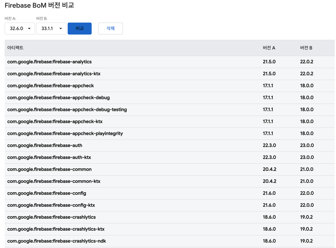Click version B 19.0.2 for firebase-crashlytics-ndk
The width and height of the screenshot is (336, 248).
306,241
